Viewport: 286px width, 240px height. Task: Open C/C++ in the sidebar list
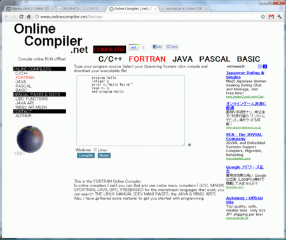click(22, 73)
